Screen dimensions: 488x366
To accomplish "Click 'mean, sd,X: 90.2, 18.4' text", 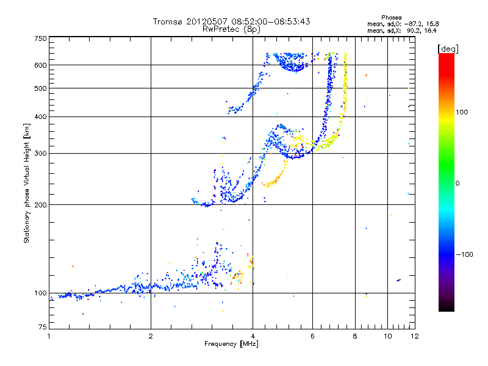I will coord(402,30).
